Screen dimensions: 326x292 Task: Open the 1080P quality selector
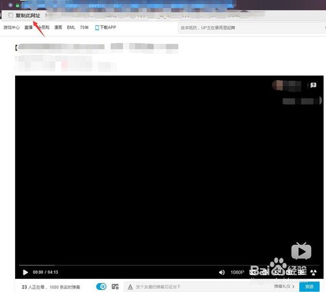(x=237, y=272)
